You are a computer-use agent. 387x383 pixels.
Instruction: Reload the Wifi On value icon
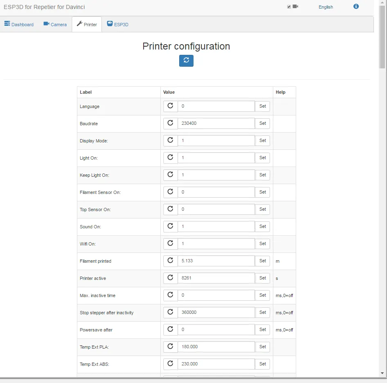171,243
